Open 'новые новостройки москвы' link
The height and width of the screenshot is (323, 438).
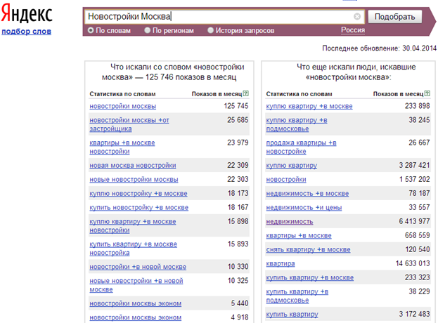[134, 180]
